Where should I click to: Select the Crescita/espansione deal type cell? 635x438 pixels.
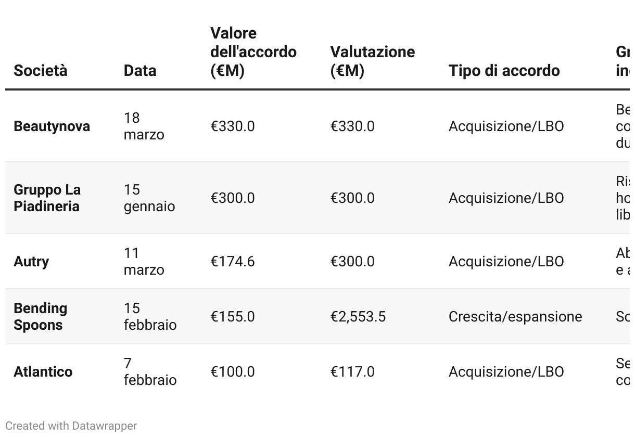tap(515, 317)
